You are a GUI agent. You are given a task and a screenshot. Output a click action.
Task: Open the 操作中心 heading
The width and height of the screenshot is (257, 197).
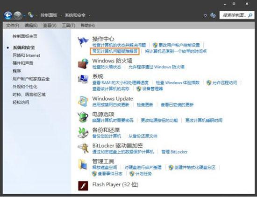tap(103, 39)
